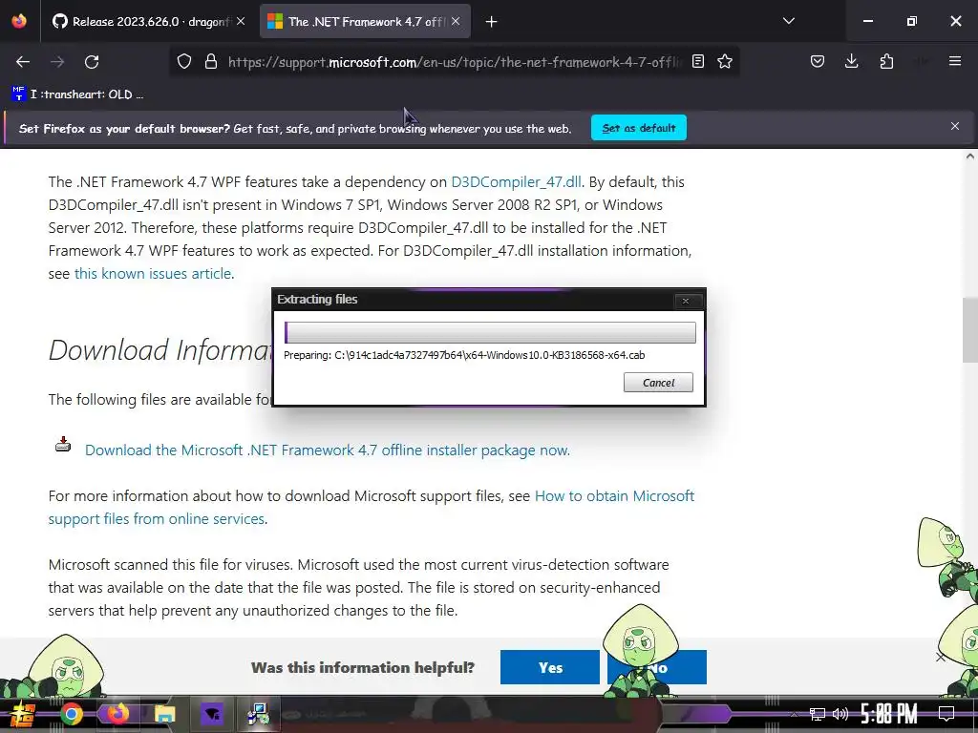Click the Download Information heading

pyautogui.click(x=160, y=349)
